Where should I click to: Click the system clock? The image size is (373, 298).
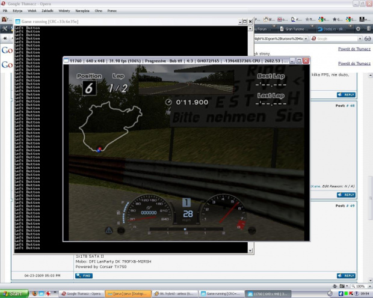[x=366, y=294]
